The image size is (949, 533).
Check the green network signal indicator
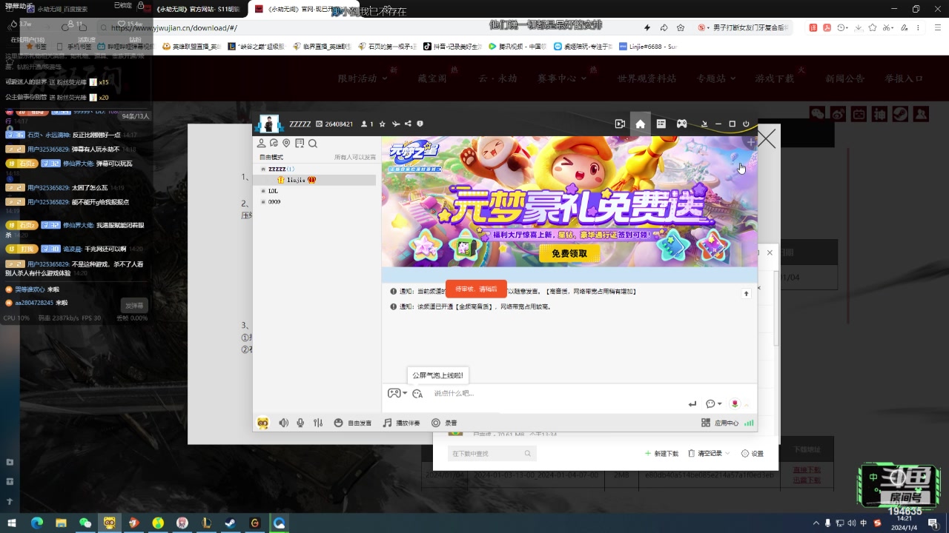[x=749, y=423]
